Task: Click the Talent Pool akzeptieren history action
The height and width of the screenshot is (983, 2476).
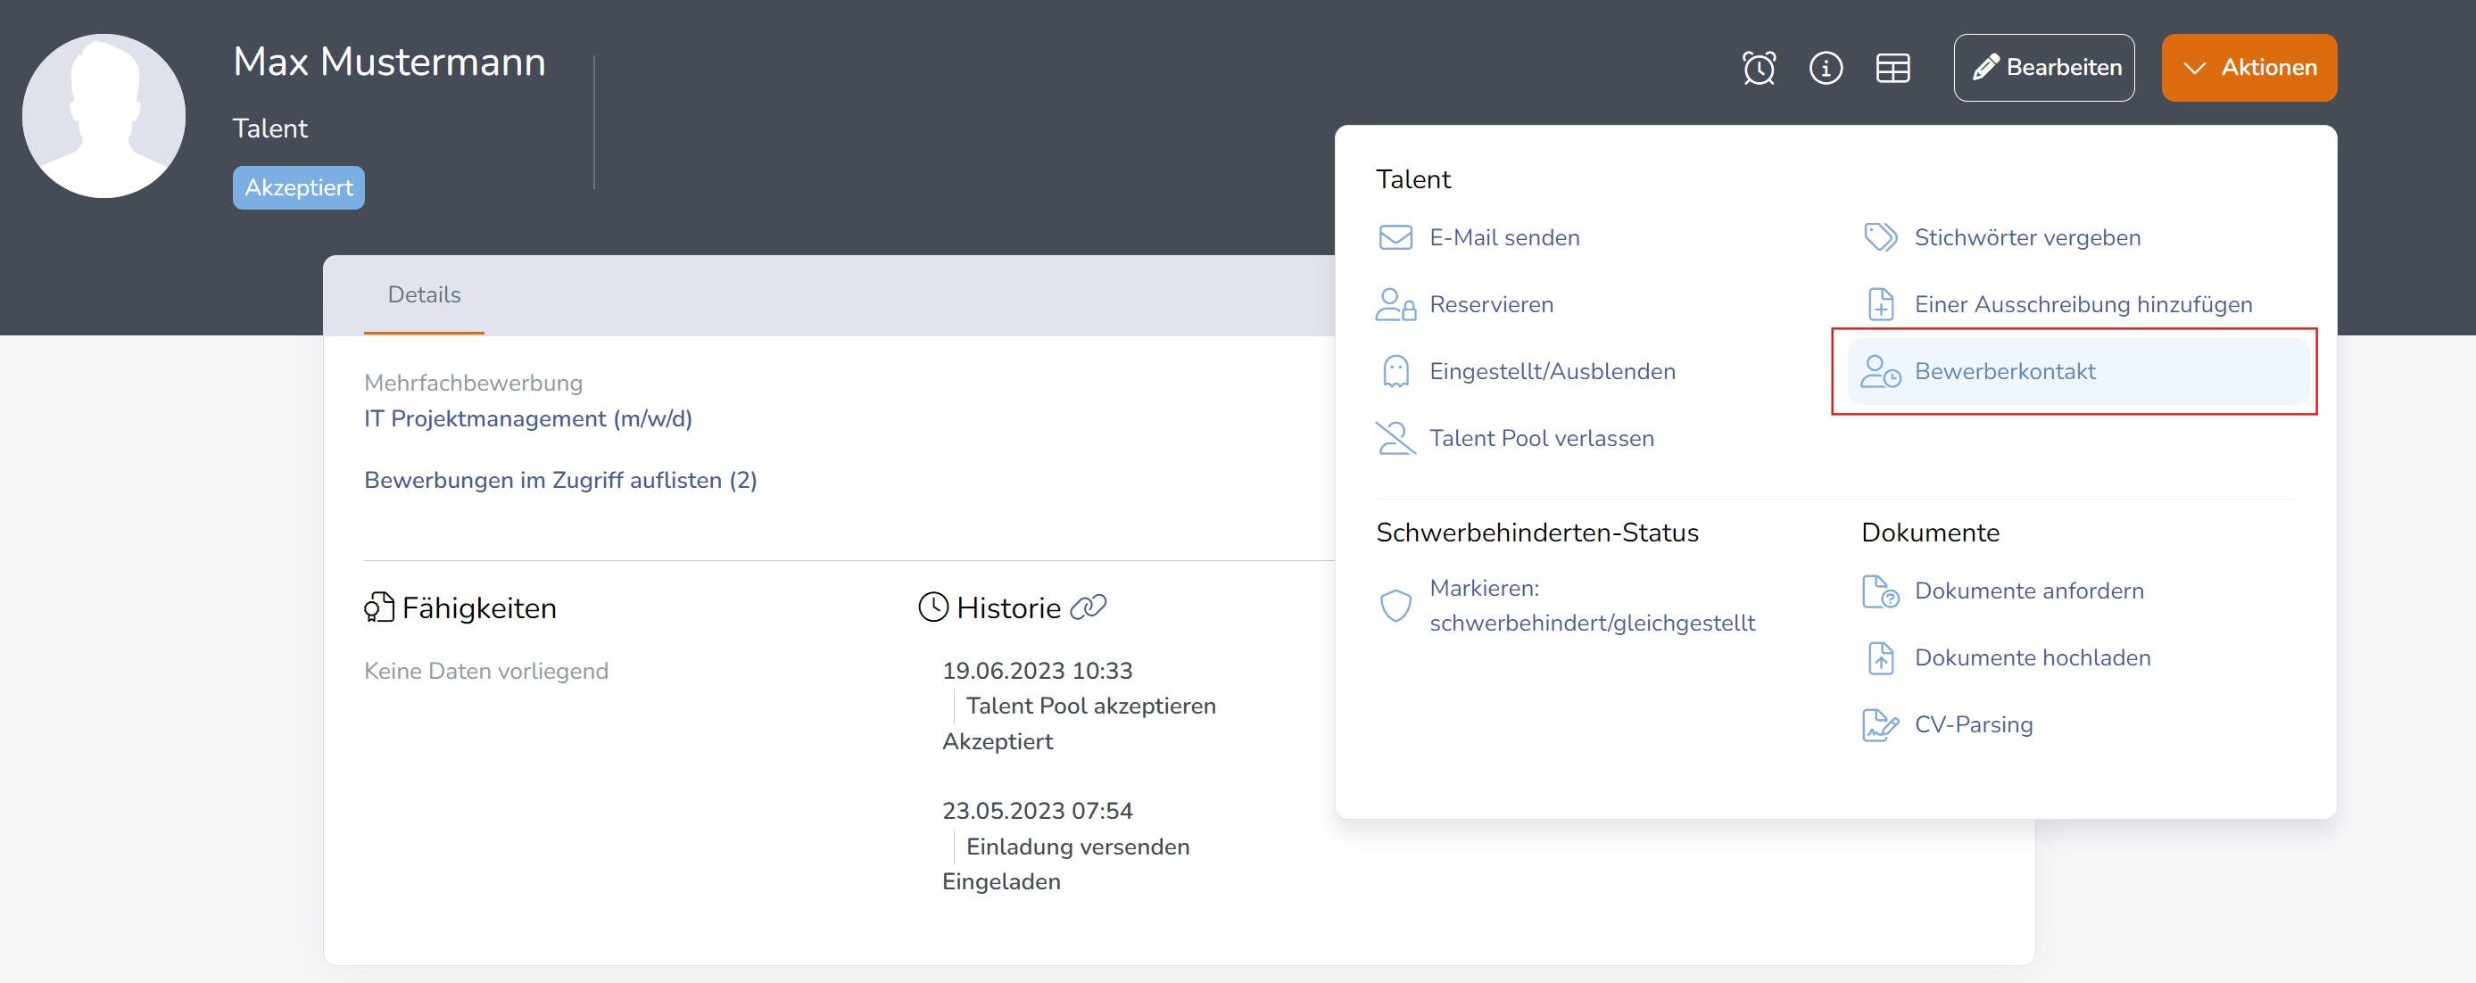Action: 1090,706
